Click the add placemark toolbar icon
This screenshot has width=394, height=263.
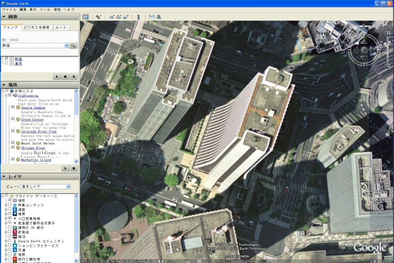[x=98, y=17]
